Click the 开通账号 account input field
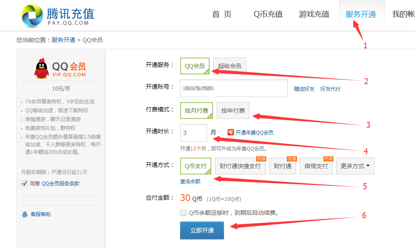 pyautogui.click(x=234, y=88)
